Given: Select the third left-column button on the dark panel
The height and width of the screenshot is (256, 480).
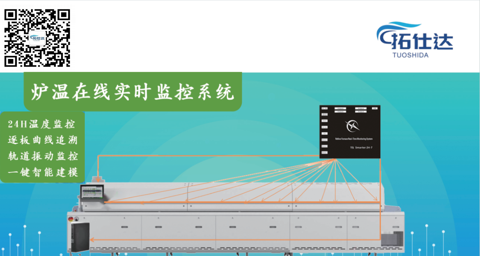Looking at the screenshot, I should (325, 121).
